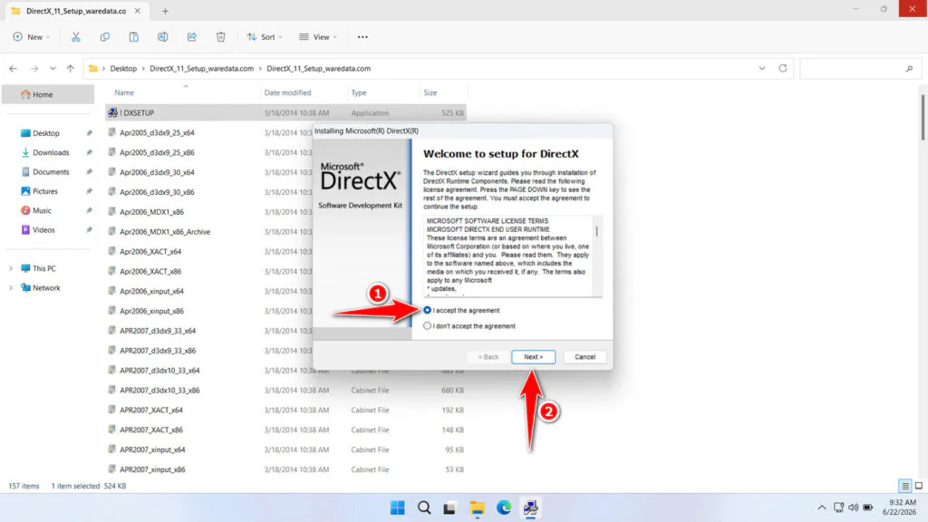The width and height of the screenshot is (928, 522).
Task: Open a new Explorer tab
Action: click(x=165, y=11)
